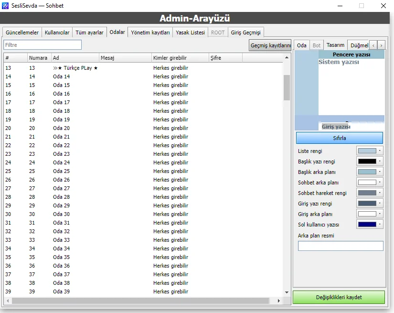Switch to the Düğmeler side tab
Image resolution: width=394 pixels, height=313 pixels.
pos(358,45)
